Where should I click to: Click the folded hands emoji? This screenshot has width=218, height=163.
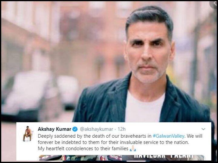[x=133, y=149]
